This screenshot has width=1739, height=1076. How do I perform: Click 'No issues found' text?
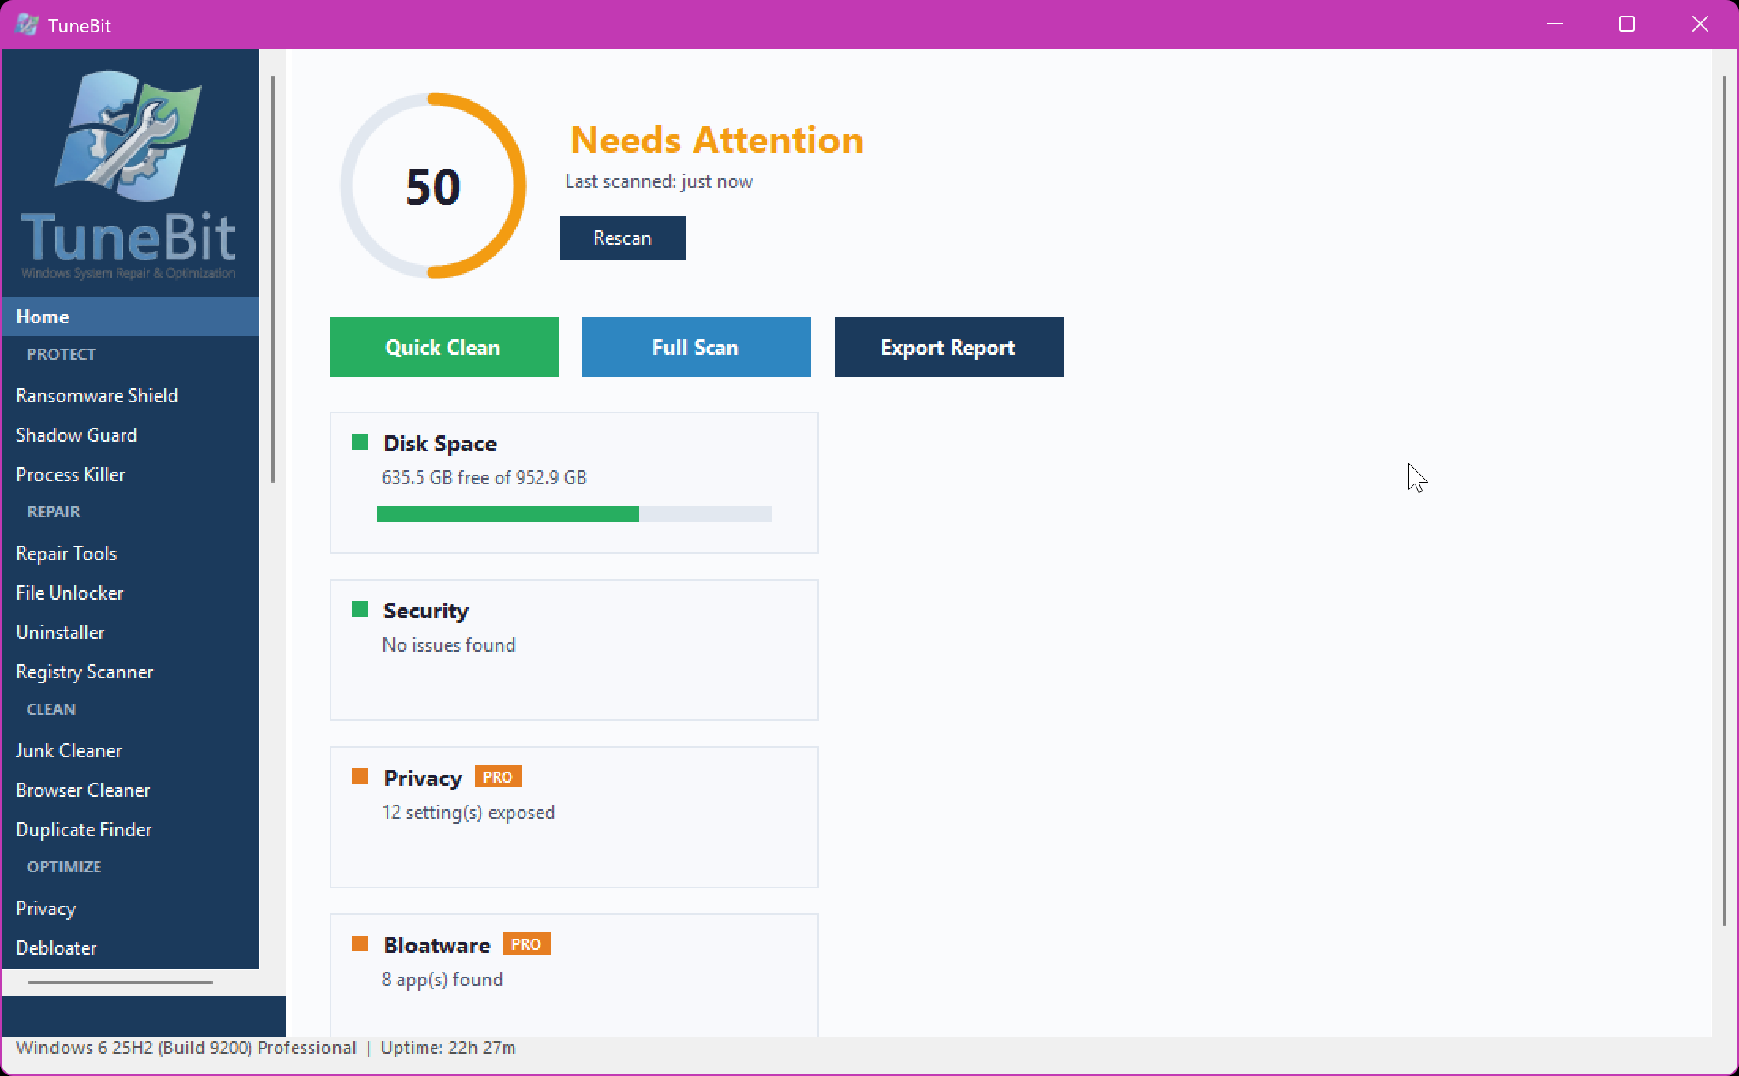coord(449,645)
